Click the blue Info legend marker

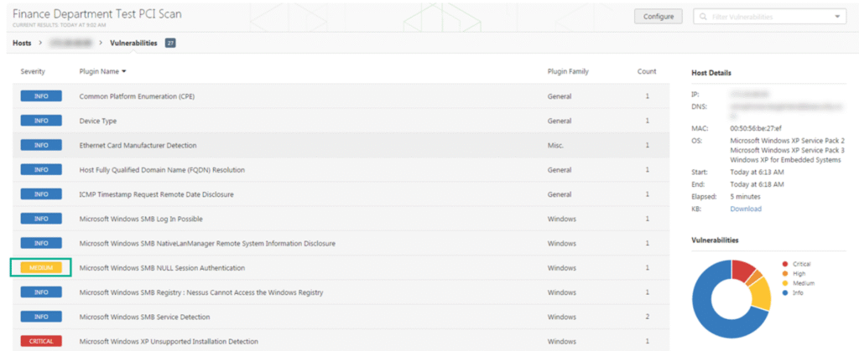tap(784, 293)
